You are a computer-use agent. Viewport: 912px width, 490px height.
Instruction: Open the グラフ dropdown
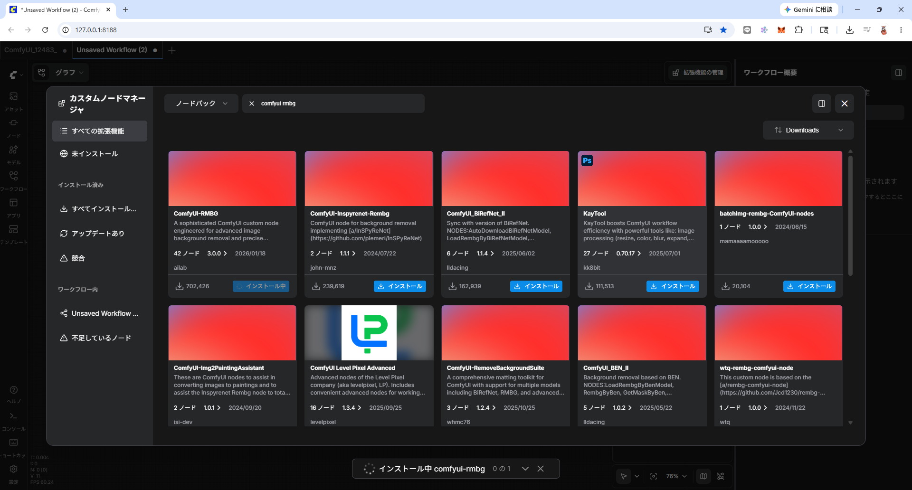69,73
